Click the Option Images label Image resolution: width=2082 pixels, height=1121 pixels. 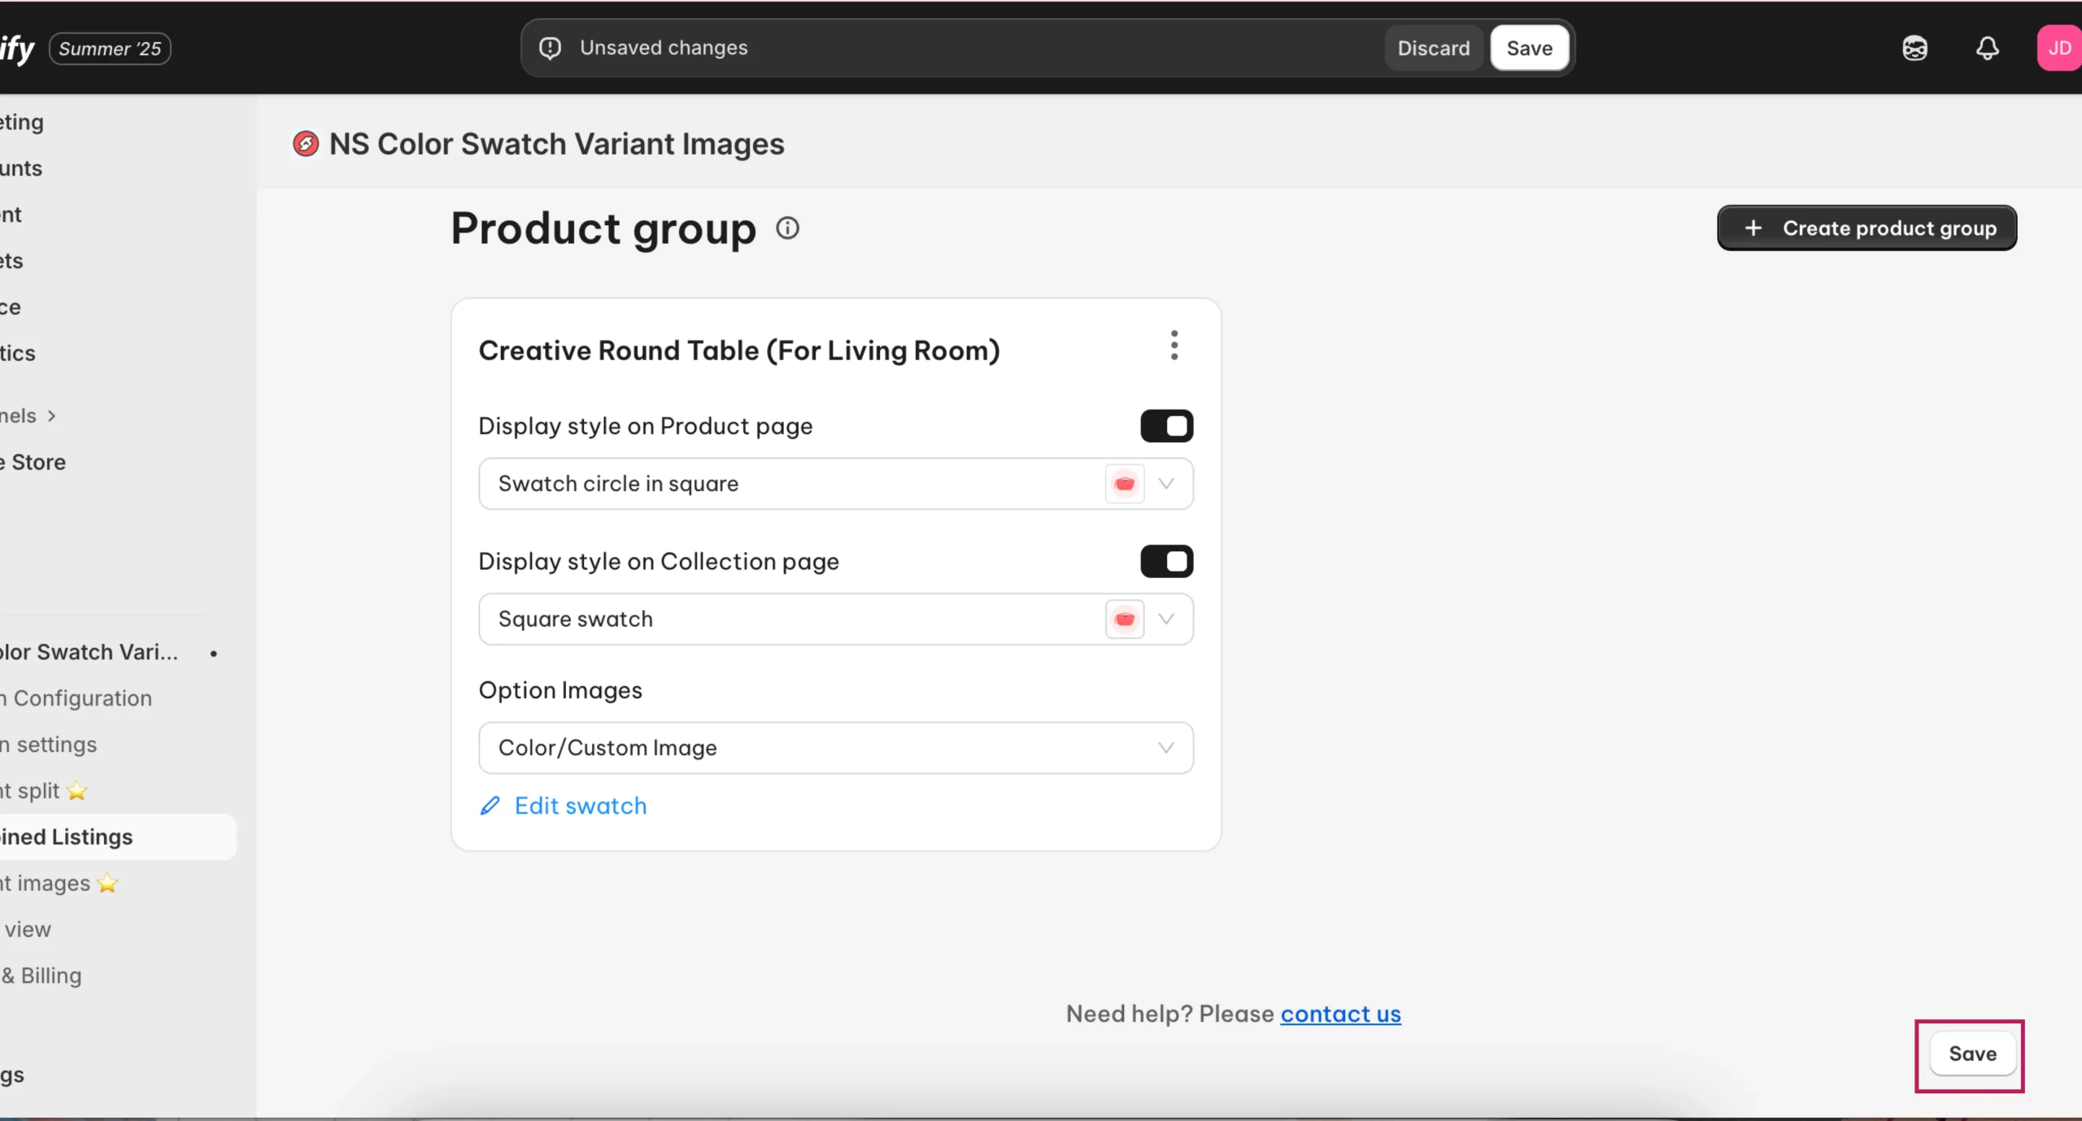coord(560,690)
